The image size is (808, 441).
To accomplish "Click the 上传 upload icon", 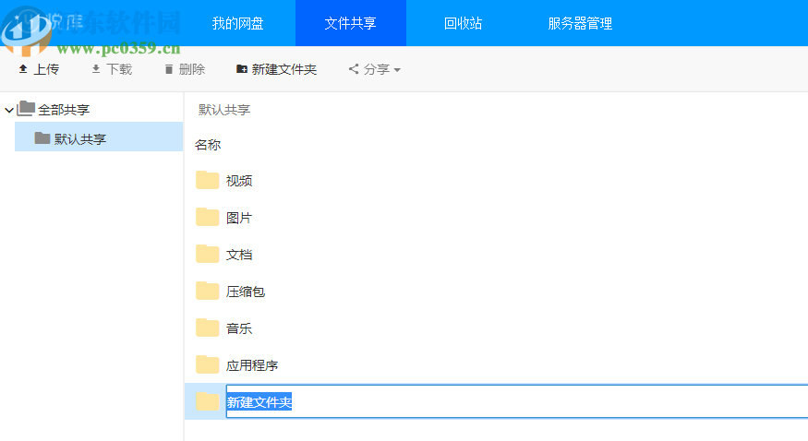I will pyautogui.click(x=23, y=69).
